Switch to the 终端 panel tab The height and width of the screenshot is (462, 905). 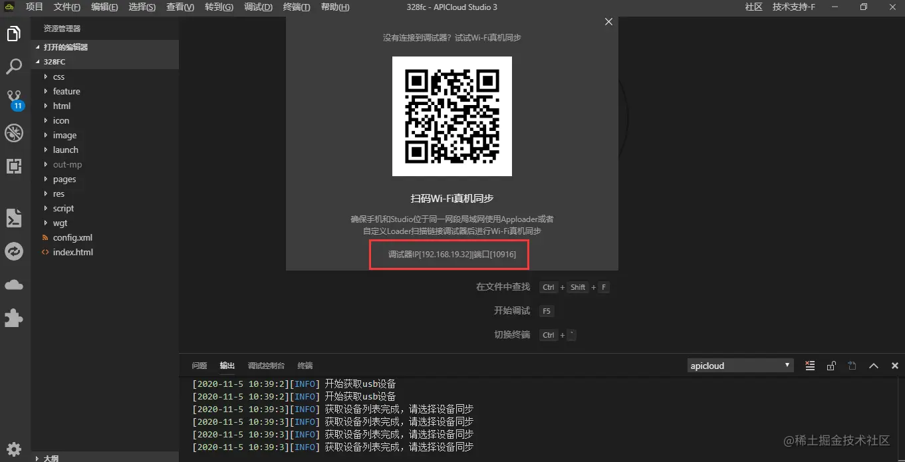tap(305, 366)
